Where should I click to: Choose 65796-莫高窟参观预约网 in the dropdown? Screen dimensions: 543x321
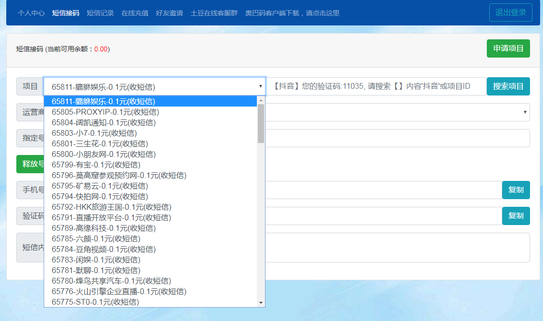pos(119,175)
